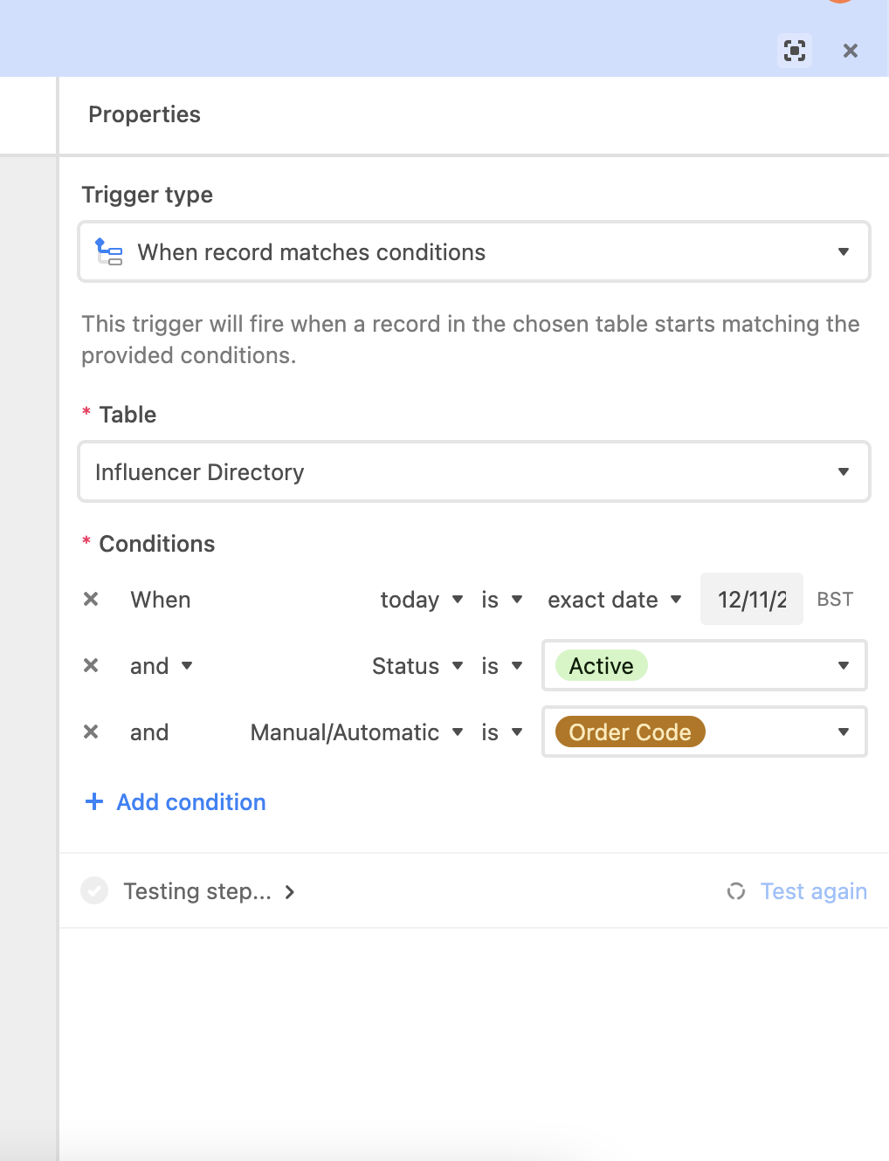Click Test again button
This screenshot has height=1161, width=889.
[813, 891]
